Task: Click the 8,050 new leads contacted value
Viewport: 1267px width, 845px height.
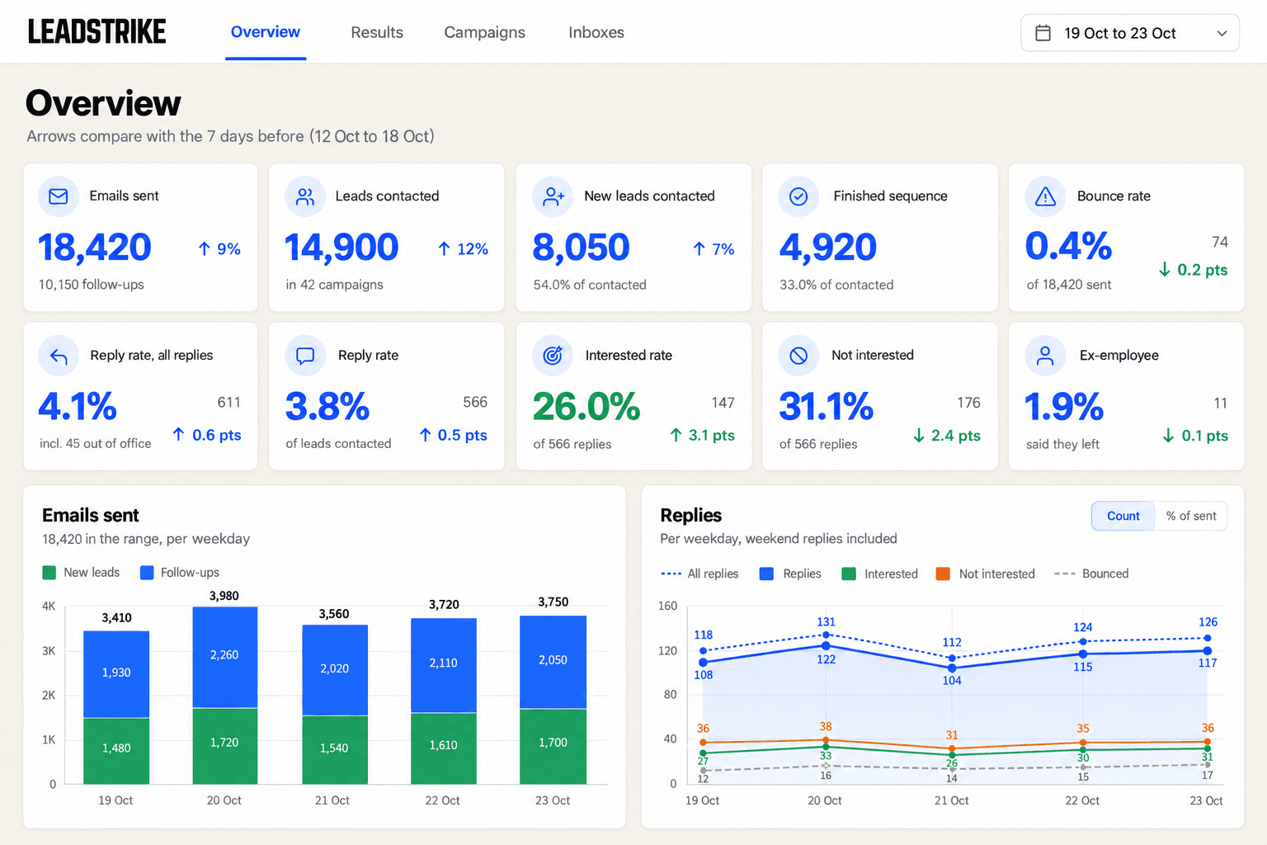Action: click(x=582, y=248)
